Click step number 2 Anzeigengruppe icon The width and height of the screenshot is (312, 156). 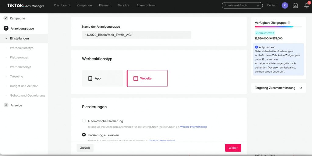pyautogui.click(x=6, y=28)
